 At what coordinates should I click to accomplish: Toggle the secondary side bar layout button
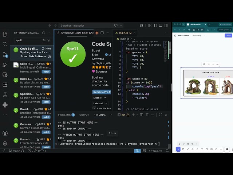click(x=166, y=26)
